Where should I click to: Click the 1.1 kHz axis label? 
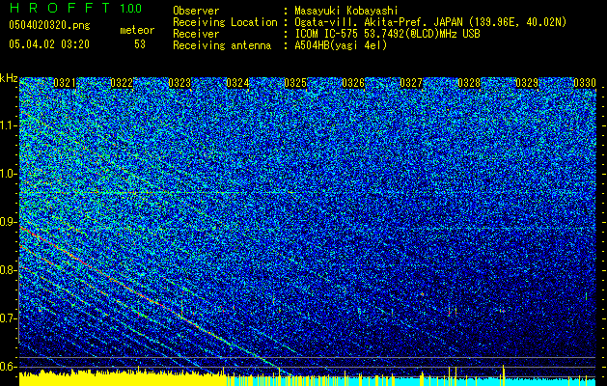tap(9, 125)
